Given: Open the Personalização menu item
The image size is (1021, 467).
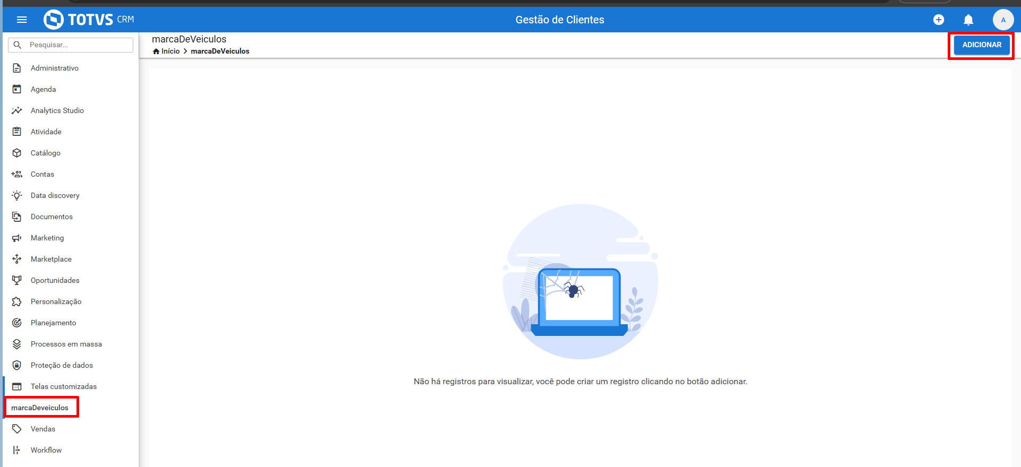Looking at the screenshot, I should click(x=71, y=301).
